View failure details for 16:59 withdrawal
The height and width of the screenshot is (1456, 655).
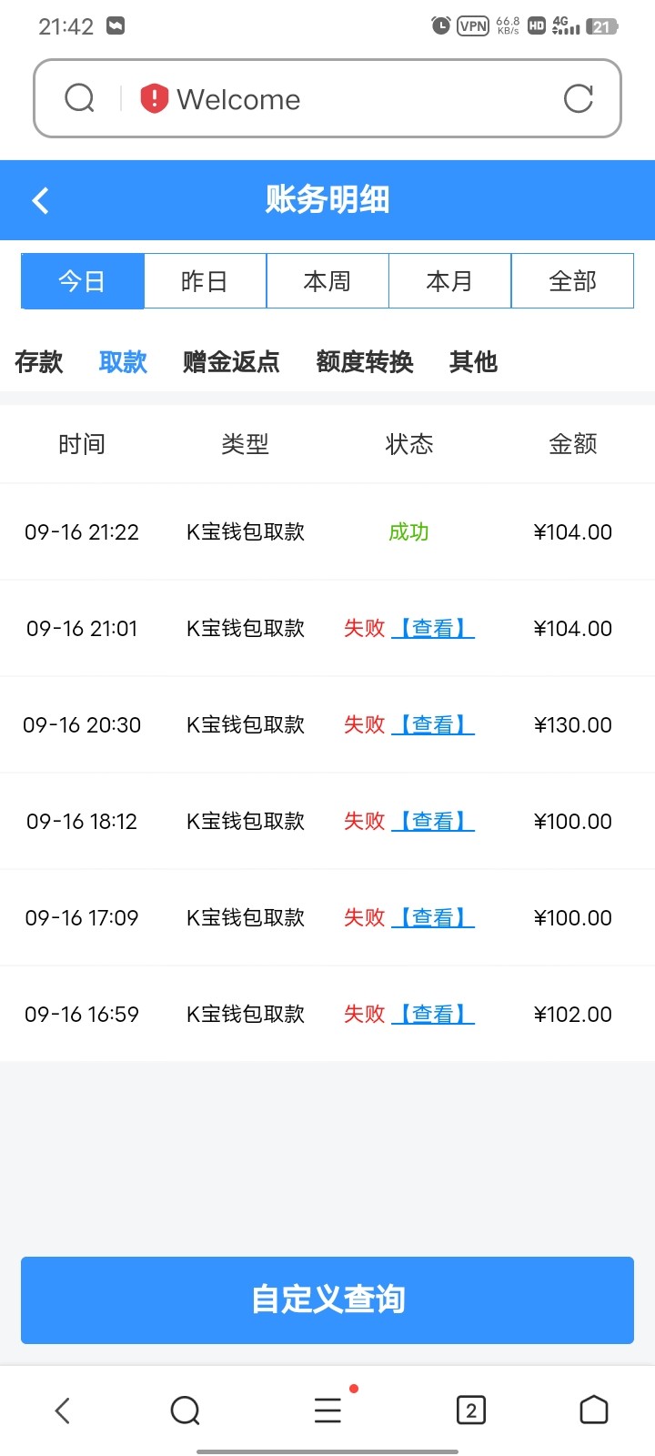(433, 1015)
